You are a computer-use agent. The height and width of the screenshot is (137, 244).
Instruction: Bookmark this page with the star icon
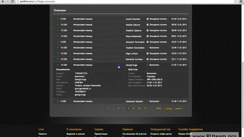tap(236, 2)
